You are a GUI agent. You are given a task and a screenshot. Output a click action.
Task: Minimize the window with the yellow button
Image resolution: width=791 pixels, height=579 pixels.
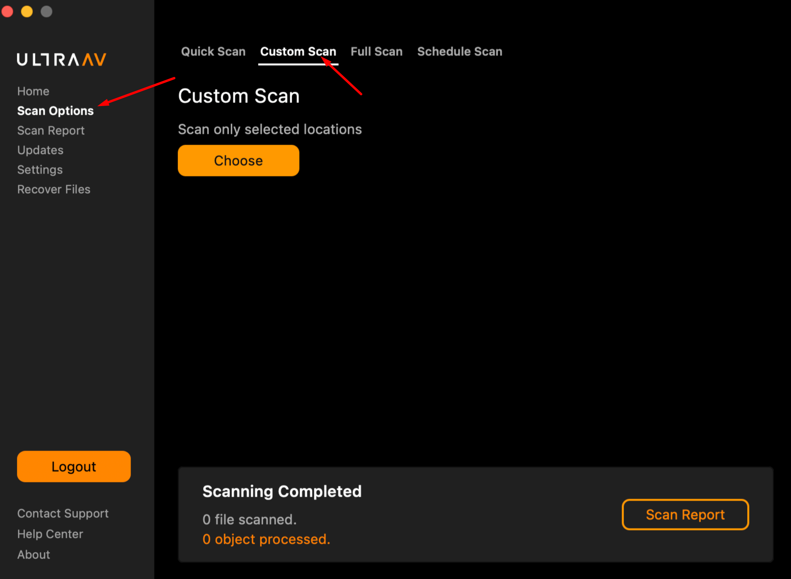click(x=27, y=11)
